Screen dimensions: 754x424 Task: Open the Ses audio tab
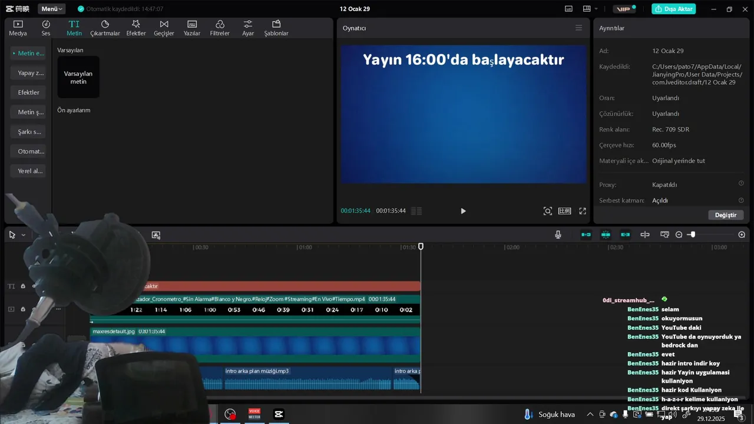pos(46,28)
